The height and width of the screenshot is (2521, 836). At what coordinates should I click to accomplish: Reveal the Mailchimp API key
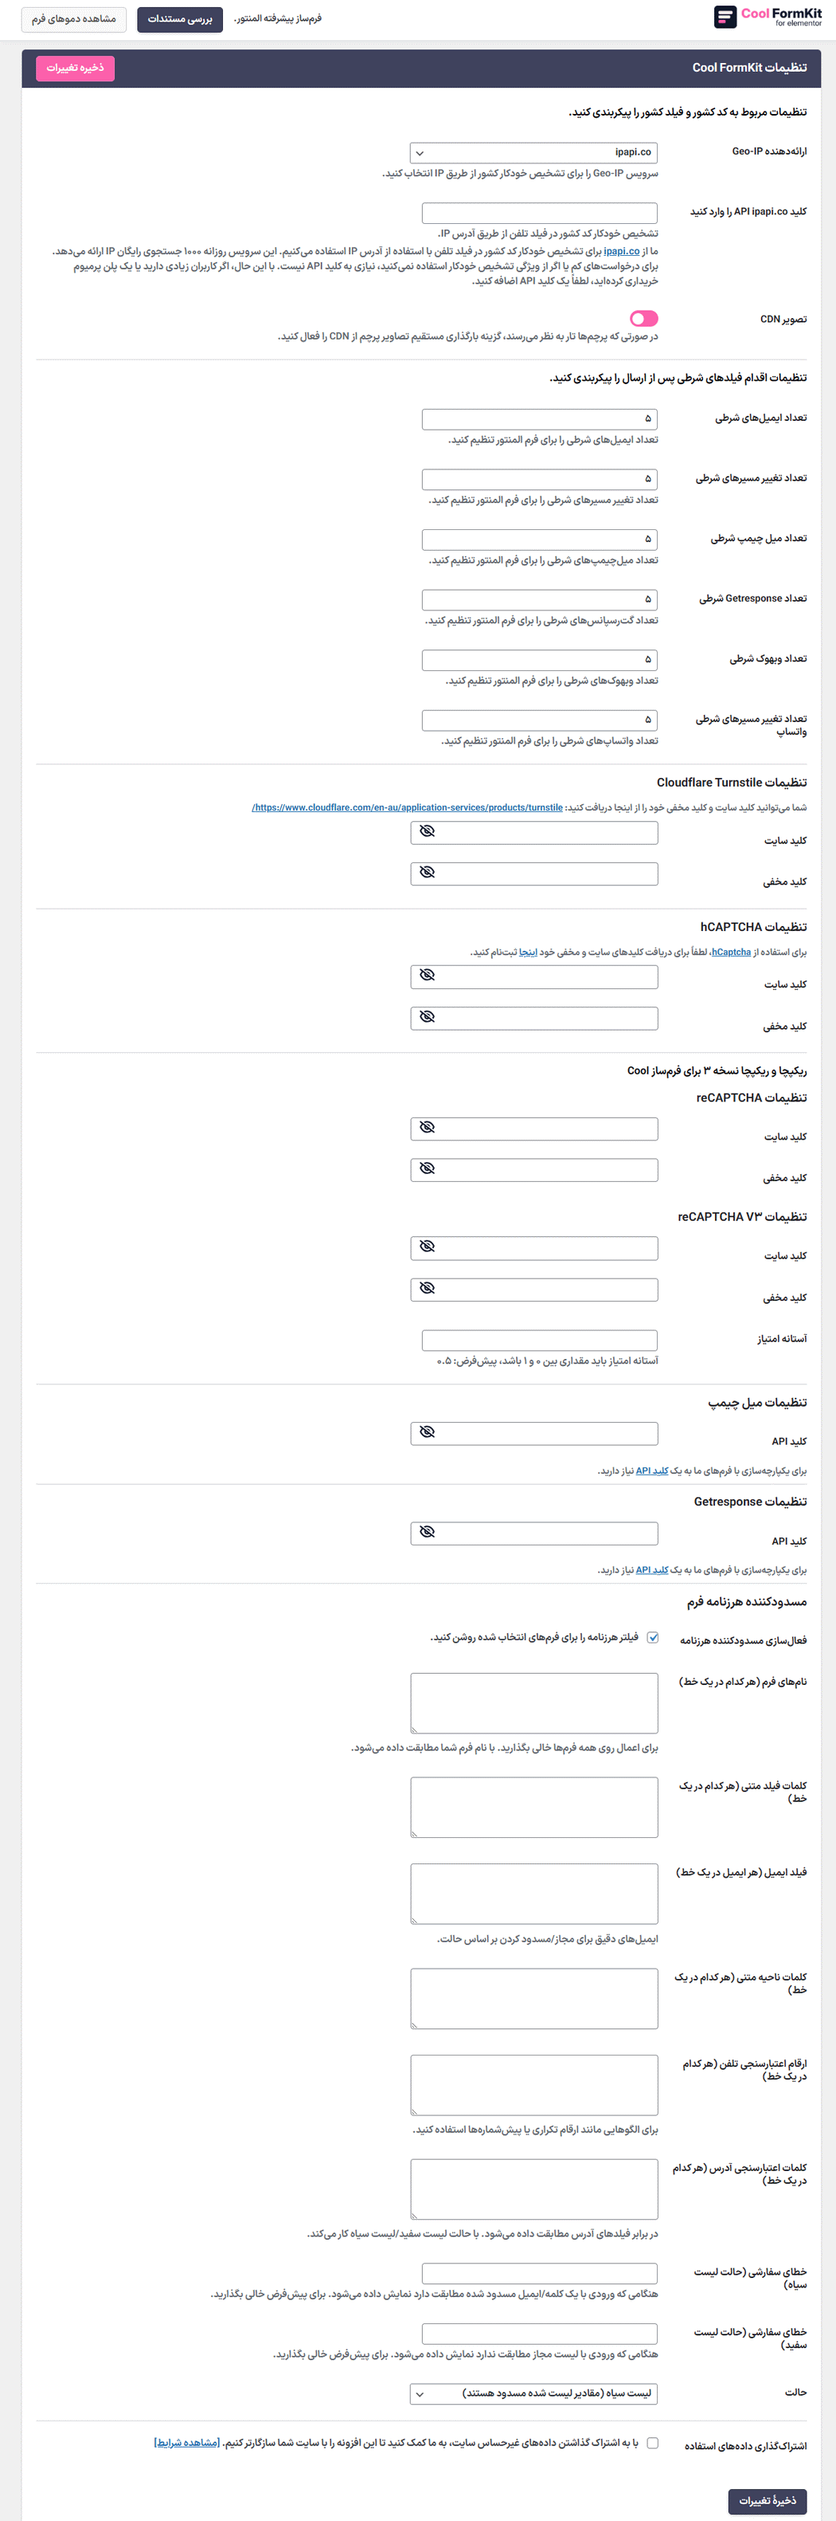pos(426,1431)
